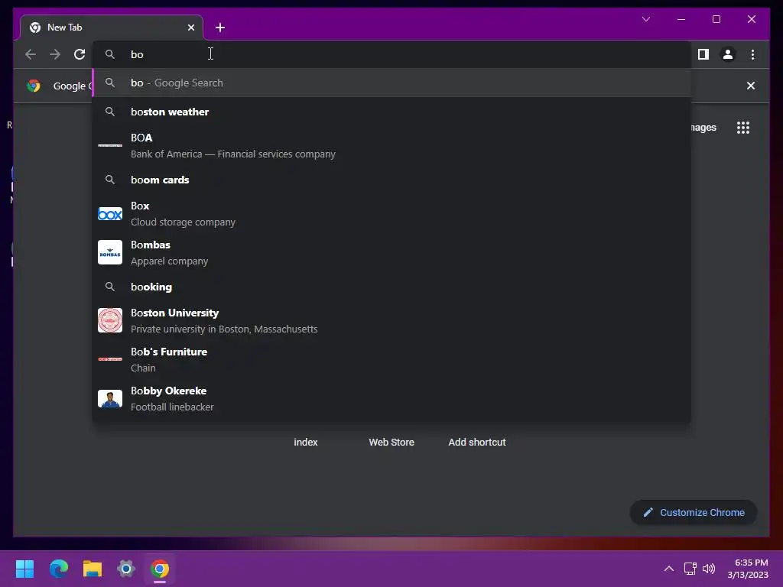Click the Bombas logo thumbnail
The width and height of the screenshot is (783, 587).
pos(110,252)
